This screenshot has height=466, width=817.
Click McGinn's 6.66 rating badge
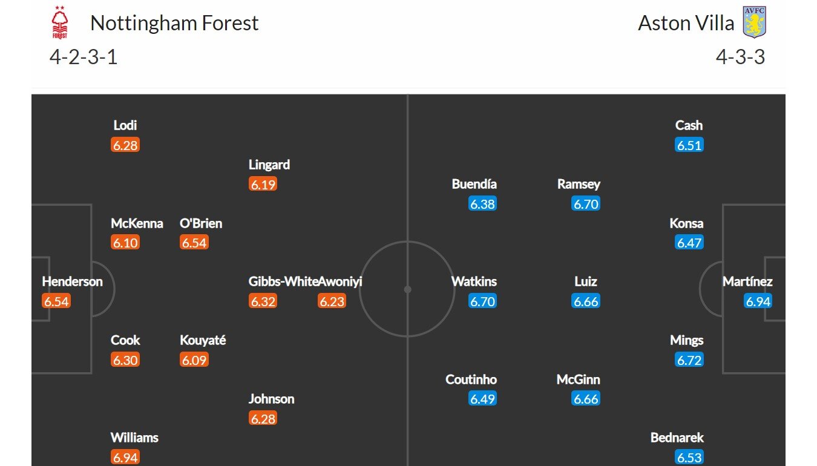pos(586,399)
